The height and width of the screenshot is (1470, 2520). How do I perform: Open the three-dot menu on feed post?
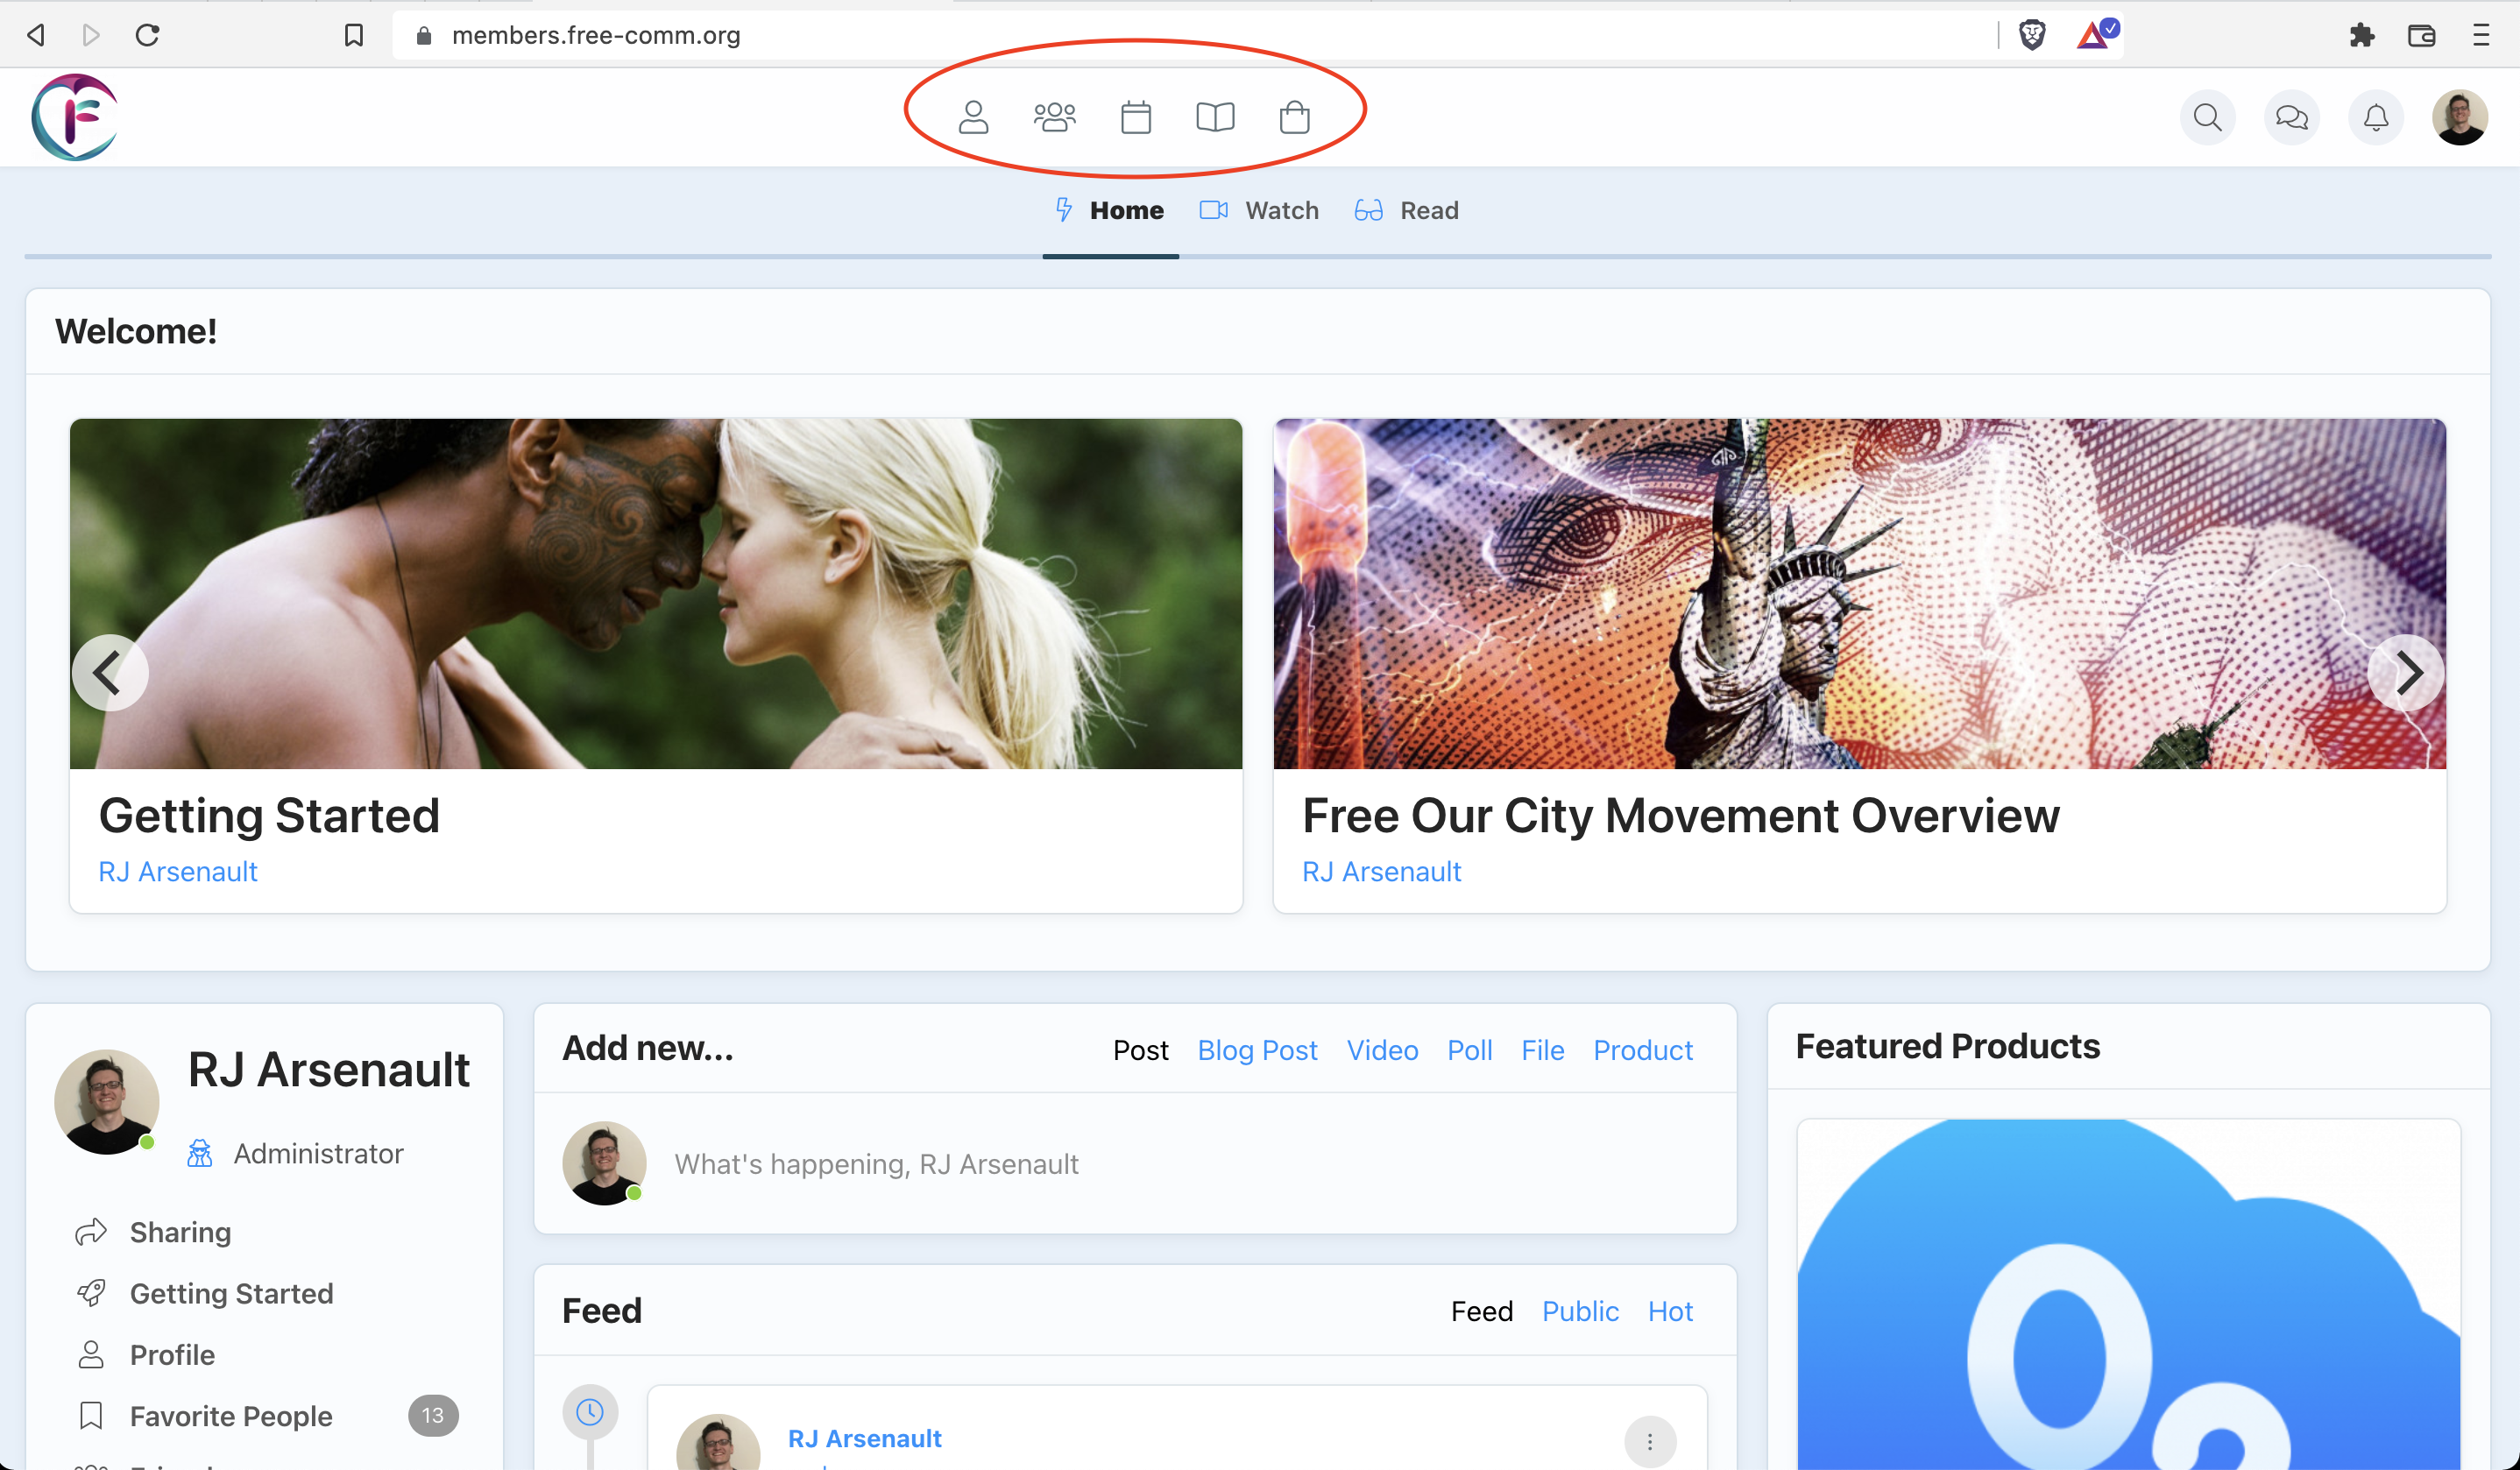click(1649, 1441)
